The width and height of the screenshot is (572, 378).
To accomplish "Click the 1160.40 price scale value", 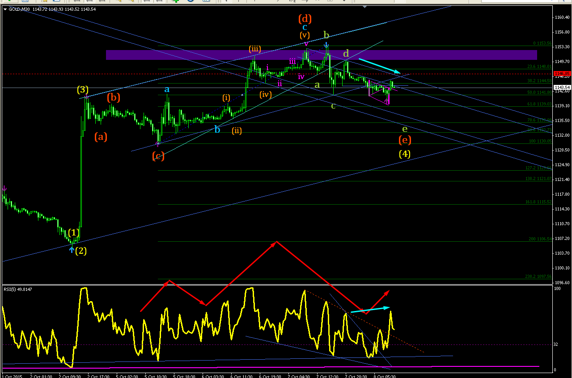I will (562, 17).
